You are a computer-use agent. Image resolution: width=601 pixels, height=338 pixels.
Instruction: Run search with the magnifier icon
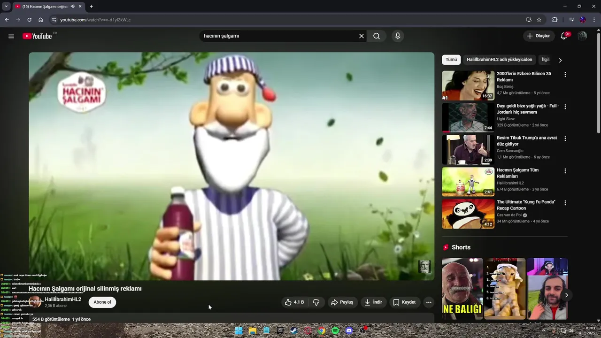tap(377, 36)
